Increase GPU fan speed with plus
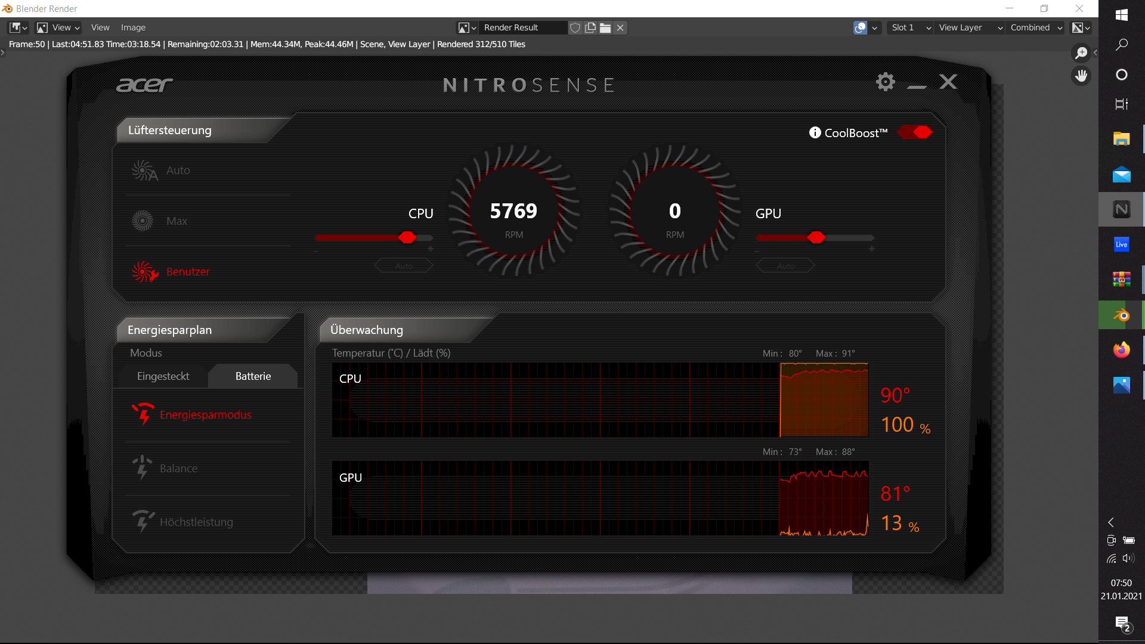The height and width of the screenshot is (644, 1145). (x=872, y=249)
